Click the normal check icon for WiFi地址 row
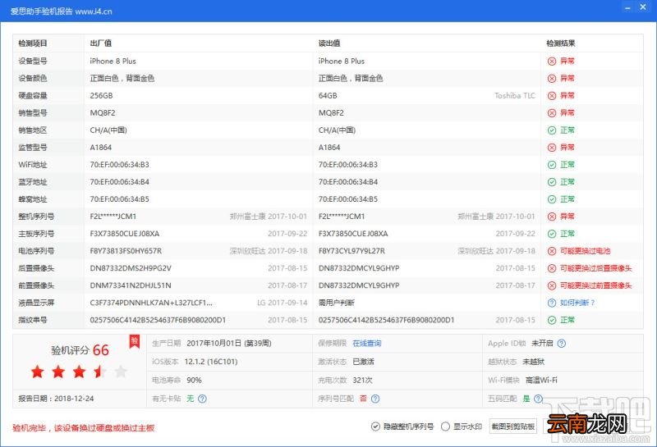The width and height of the screenshot is (657, 447). (x=552, y=165)
